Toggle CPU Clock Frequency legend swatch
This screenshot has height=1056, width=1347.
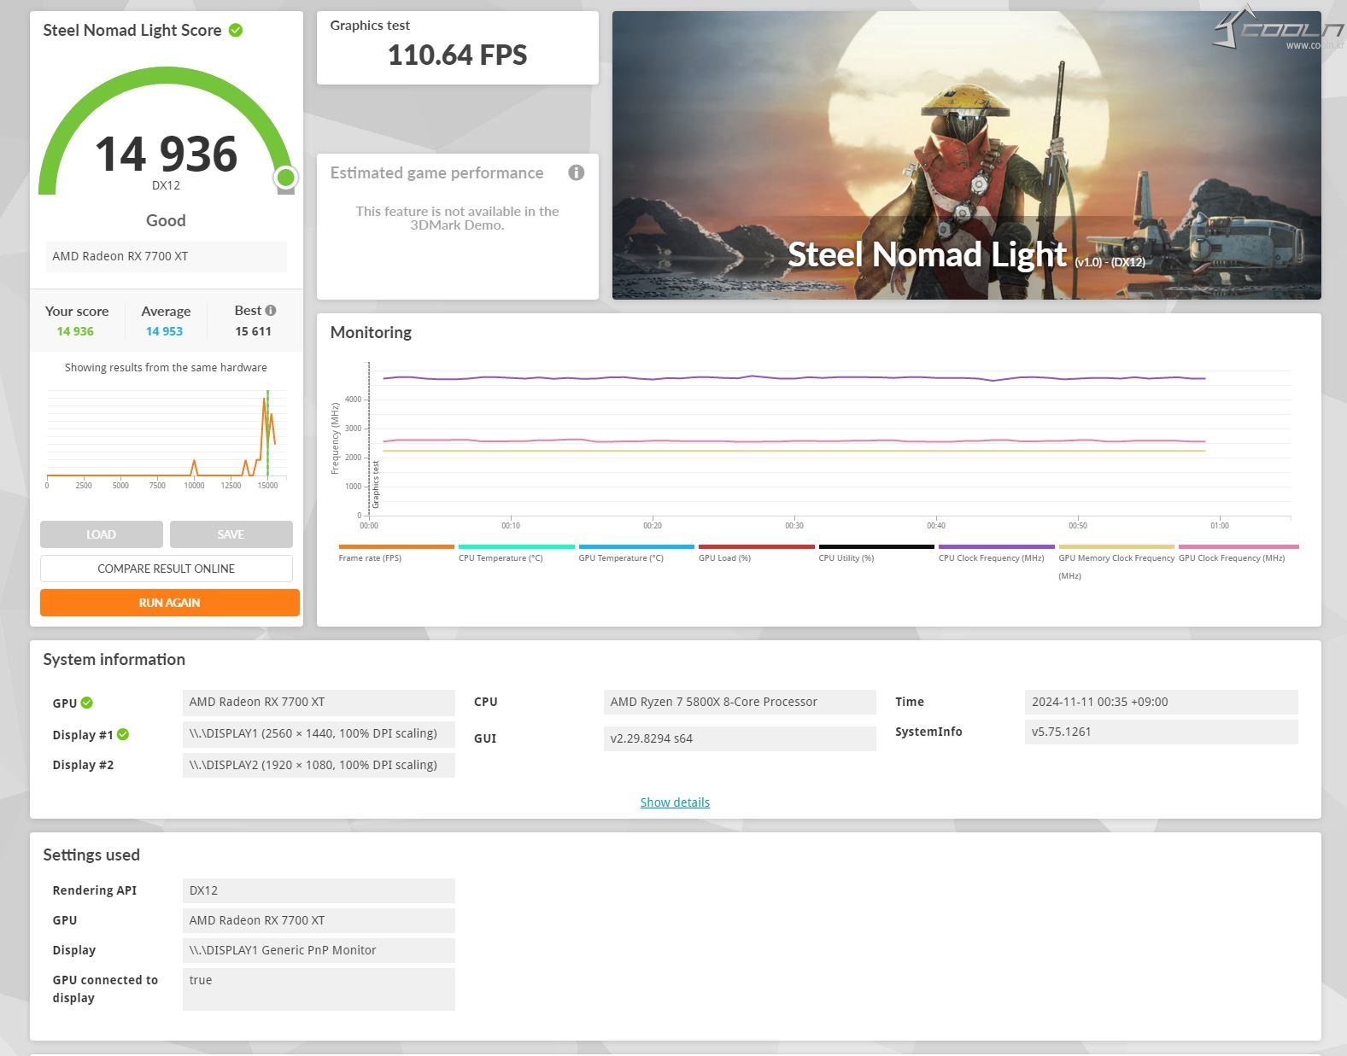point(996,546)
